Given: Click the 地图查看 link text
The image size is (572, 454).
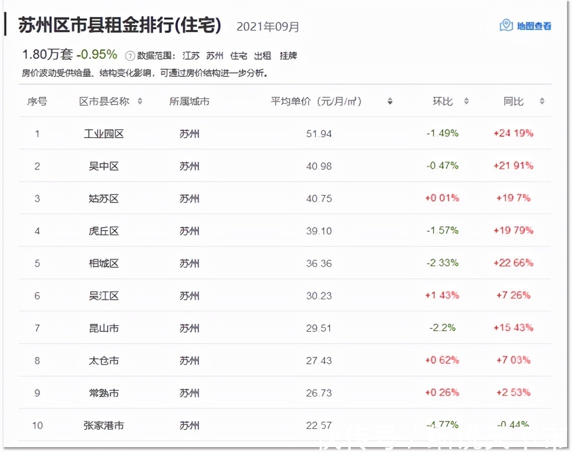Looking at the screenshot, I should click(534, 26).
